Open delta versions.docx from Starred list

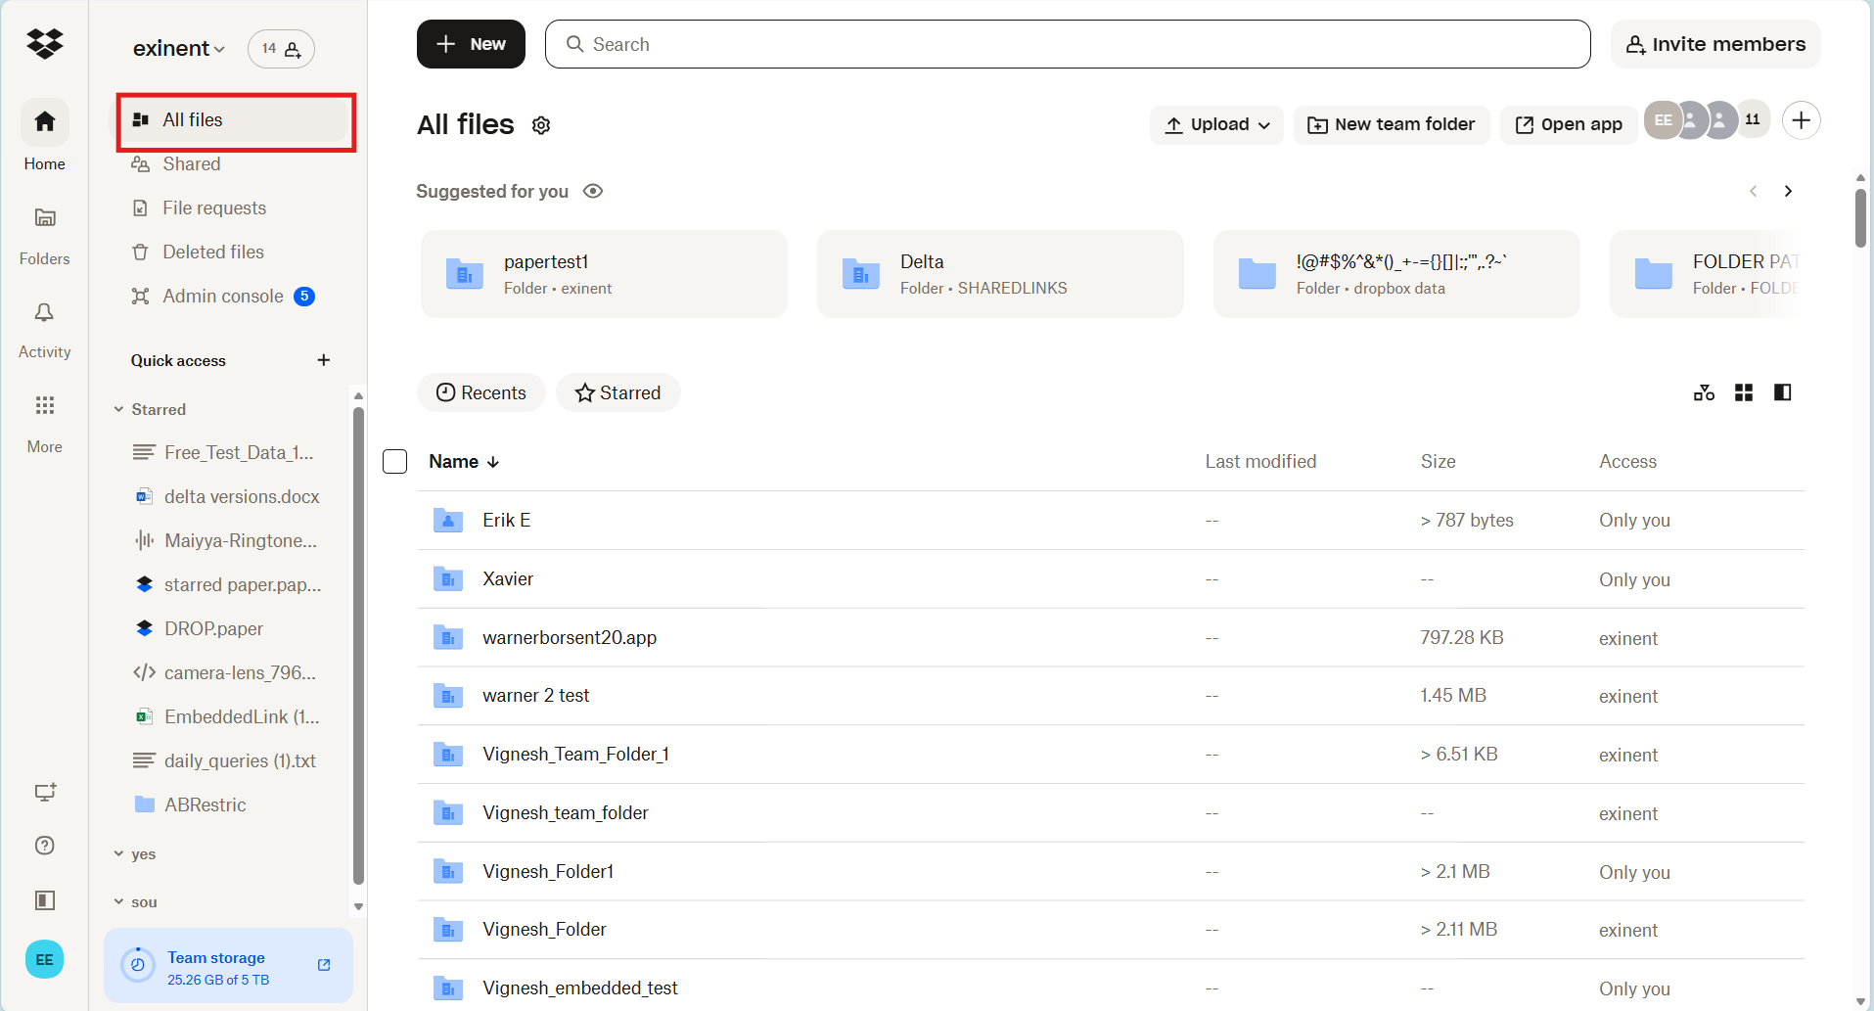point(242,496)
